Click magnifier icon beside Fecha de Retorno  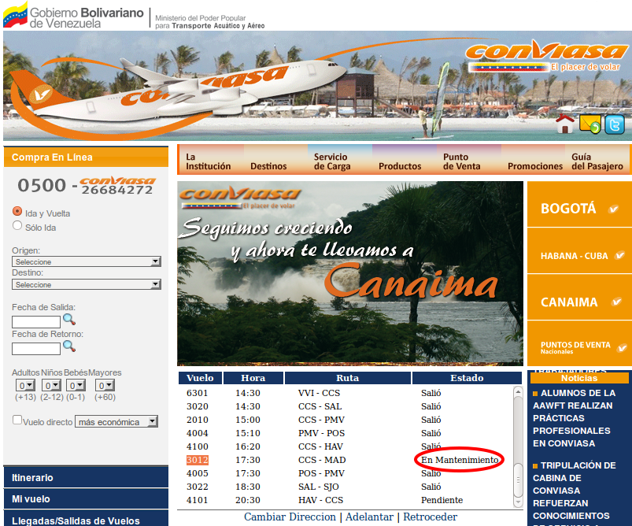click(x=69, y=346)
